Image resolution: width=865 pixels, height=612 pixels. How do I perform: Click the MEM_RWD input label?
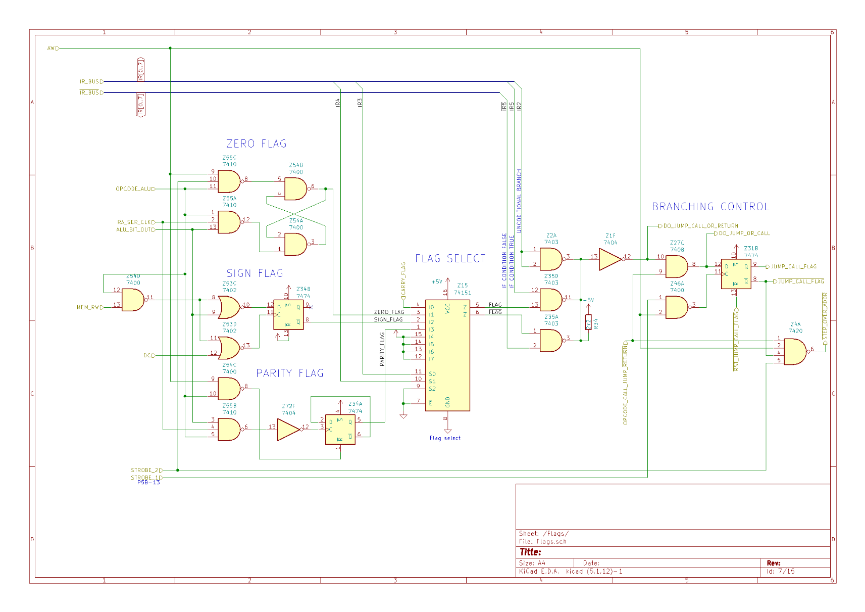pyautogui.click(x=89, y=307)
